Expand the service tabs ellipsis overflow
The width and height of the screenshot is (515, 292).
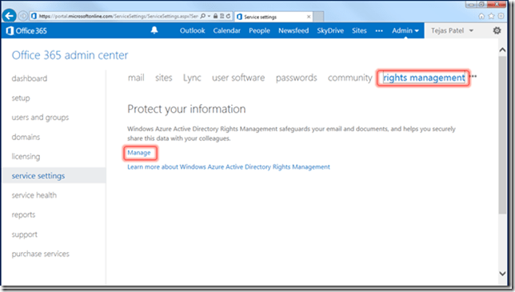pyautogui.click(x=473, y=77)
